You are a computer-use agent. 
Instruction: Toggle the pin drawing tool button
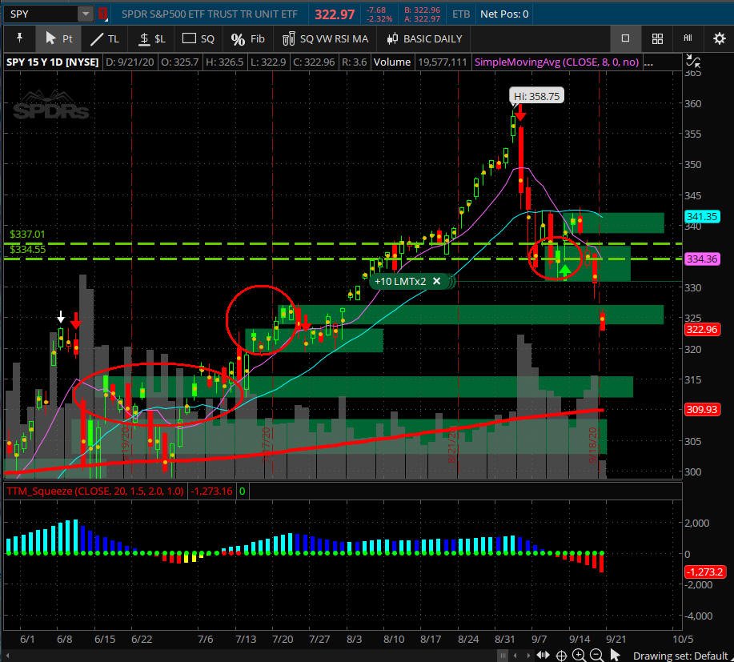point(18,38)
